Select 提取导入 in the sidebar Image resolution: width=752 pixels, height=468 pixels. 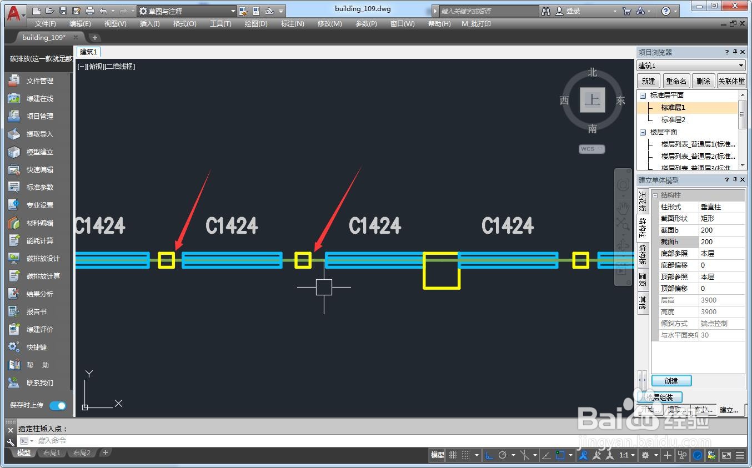tap(37, 134)
